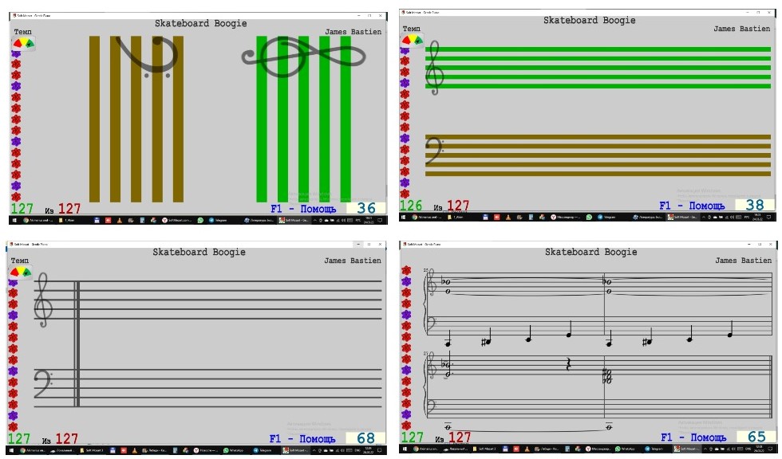This screenshot has height=459, width=782.
Task: Open F1 help in the score-65 window
Action: coord(693,437)
